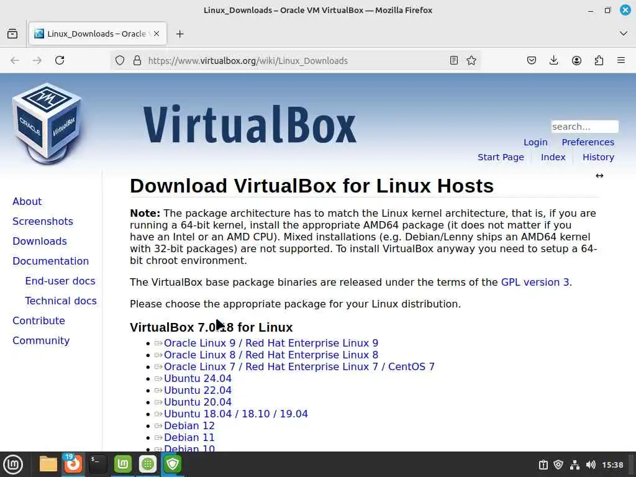Download the Debian 11 package
Image resolution: width=636 pixels, height=477 pixels.
click(x=189, y=437)
